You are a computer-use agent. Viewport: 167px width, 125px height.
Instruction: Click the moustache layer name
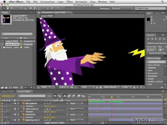(31, 115)
